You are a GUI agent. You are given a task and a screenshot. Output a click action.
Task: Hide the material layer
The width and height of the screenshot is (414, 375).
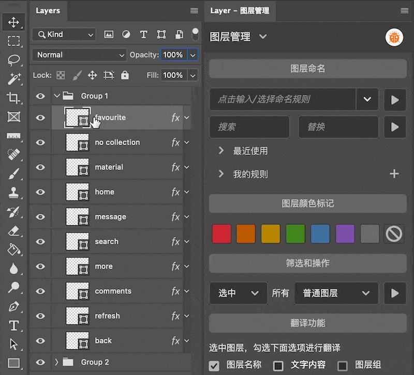tap(40, 167)
